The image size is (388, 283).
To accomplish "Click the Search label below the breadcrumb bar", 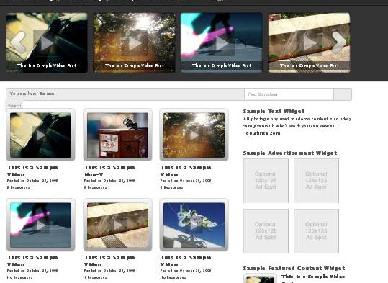I will click(14, 106).
